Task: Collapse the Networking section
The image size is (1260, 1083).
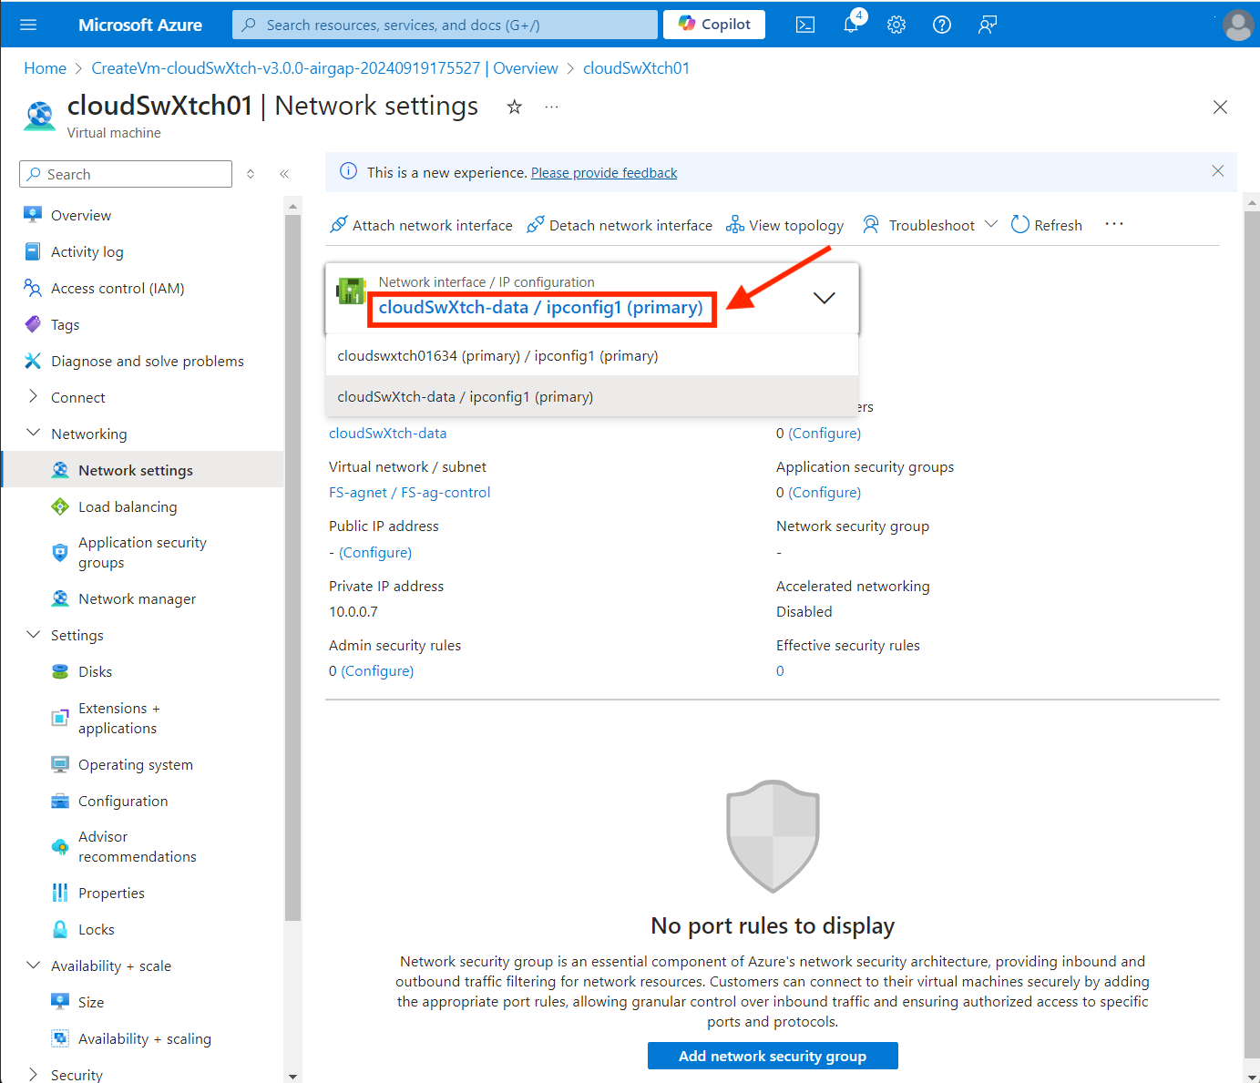Action: [34, 434]
